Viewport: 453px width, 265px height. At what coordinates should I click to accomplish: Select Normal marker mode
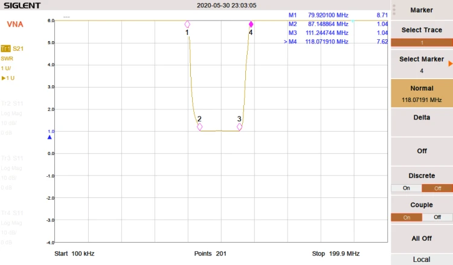[422, 93]
